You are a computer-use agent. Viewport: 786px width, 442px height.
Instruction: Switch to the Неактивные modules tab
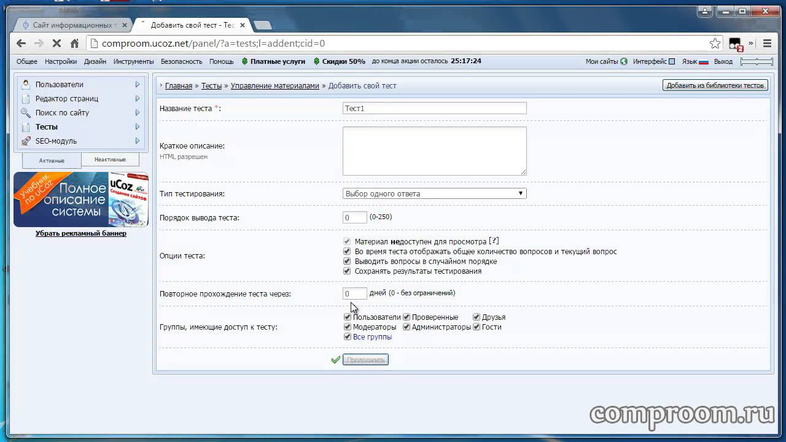pos(110,160)
